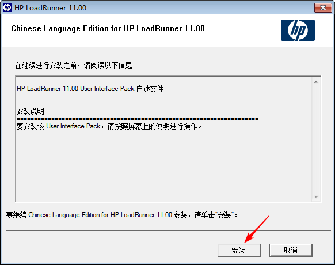Click the '要继续 Chinese Language Edition' instruction text
Viewport: 335px width, 265px height.
click(x=122, y=215)
